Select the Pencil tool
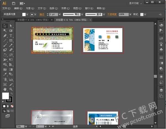166x129 pixels. (x=11, y=45)
